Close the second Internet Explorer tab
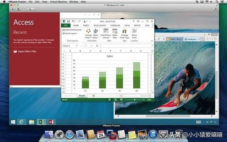Viewport: 227px width, 142px height. pyautogui.click(x=199, y=39)
